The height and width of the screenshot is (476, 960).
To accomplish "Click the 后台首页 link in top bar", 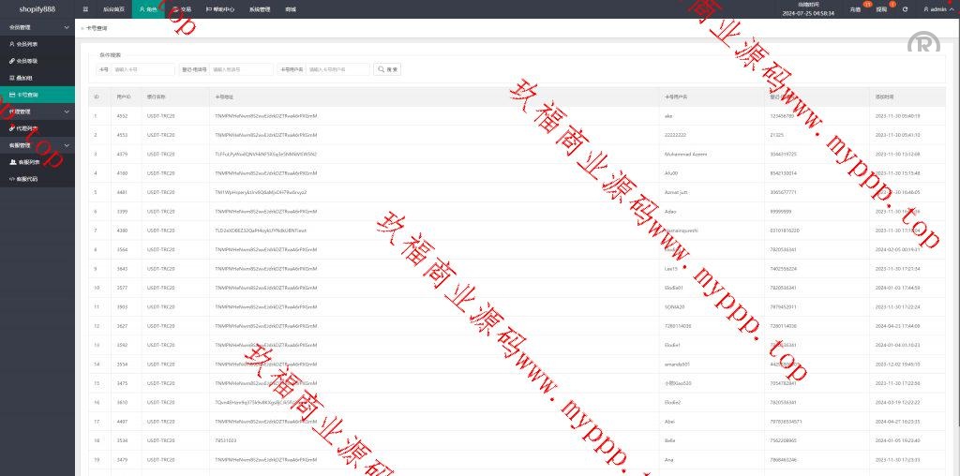I will 113,8.
